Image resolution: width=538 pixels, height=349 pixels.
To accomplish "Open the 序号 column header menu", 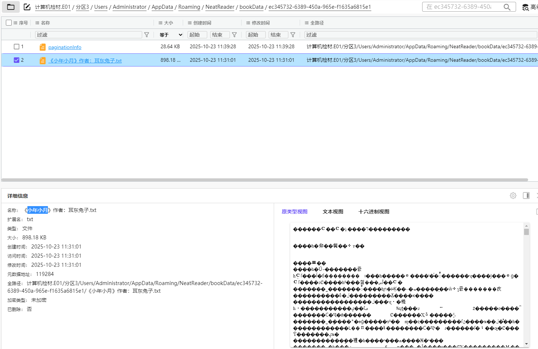I will pos(15,22).
